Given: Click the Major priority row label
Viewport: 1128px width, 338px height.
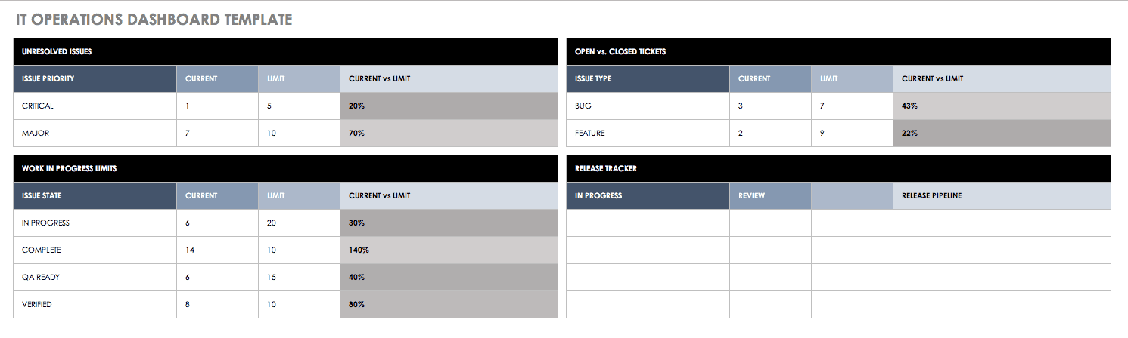Looking at the screenshot, I should (x=35, y=134).
